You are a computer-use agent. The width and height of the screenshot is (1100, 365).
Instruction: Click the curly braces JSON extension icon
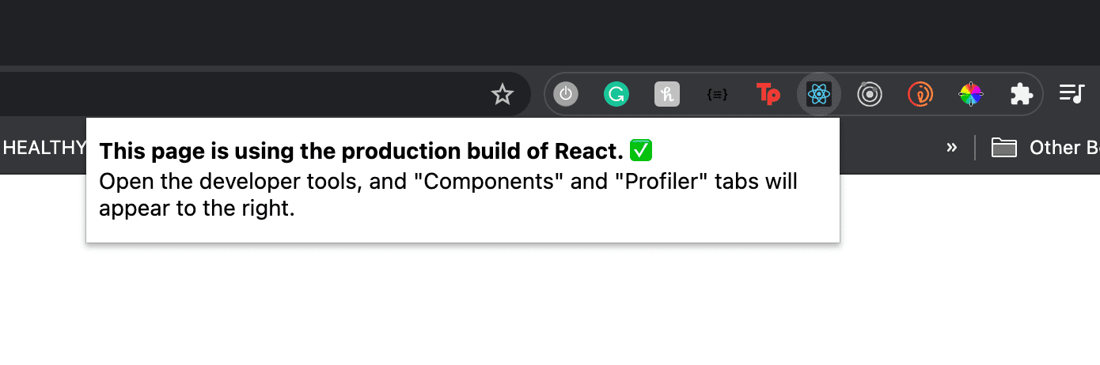717,95
